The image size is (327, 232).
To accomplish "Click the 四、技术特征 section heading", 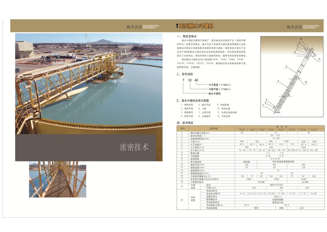I will pos(185,123).
